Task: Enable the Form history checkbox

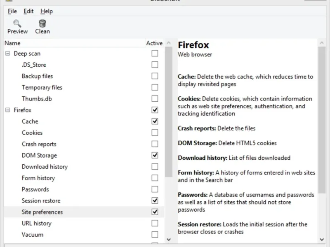Action: pos(155,178)
